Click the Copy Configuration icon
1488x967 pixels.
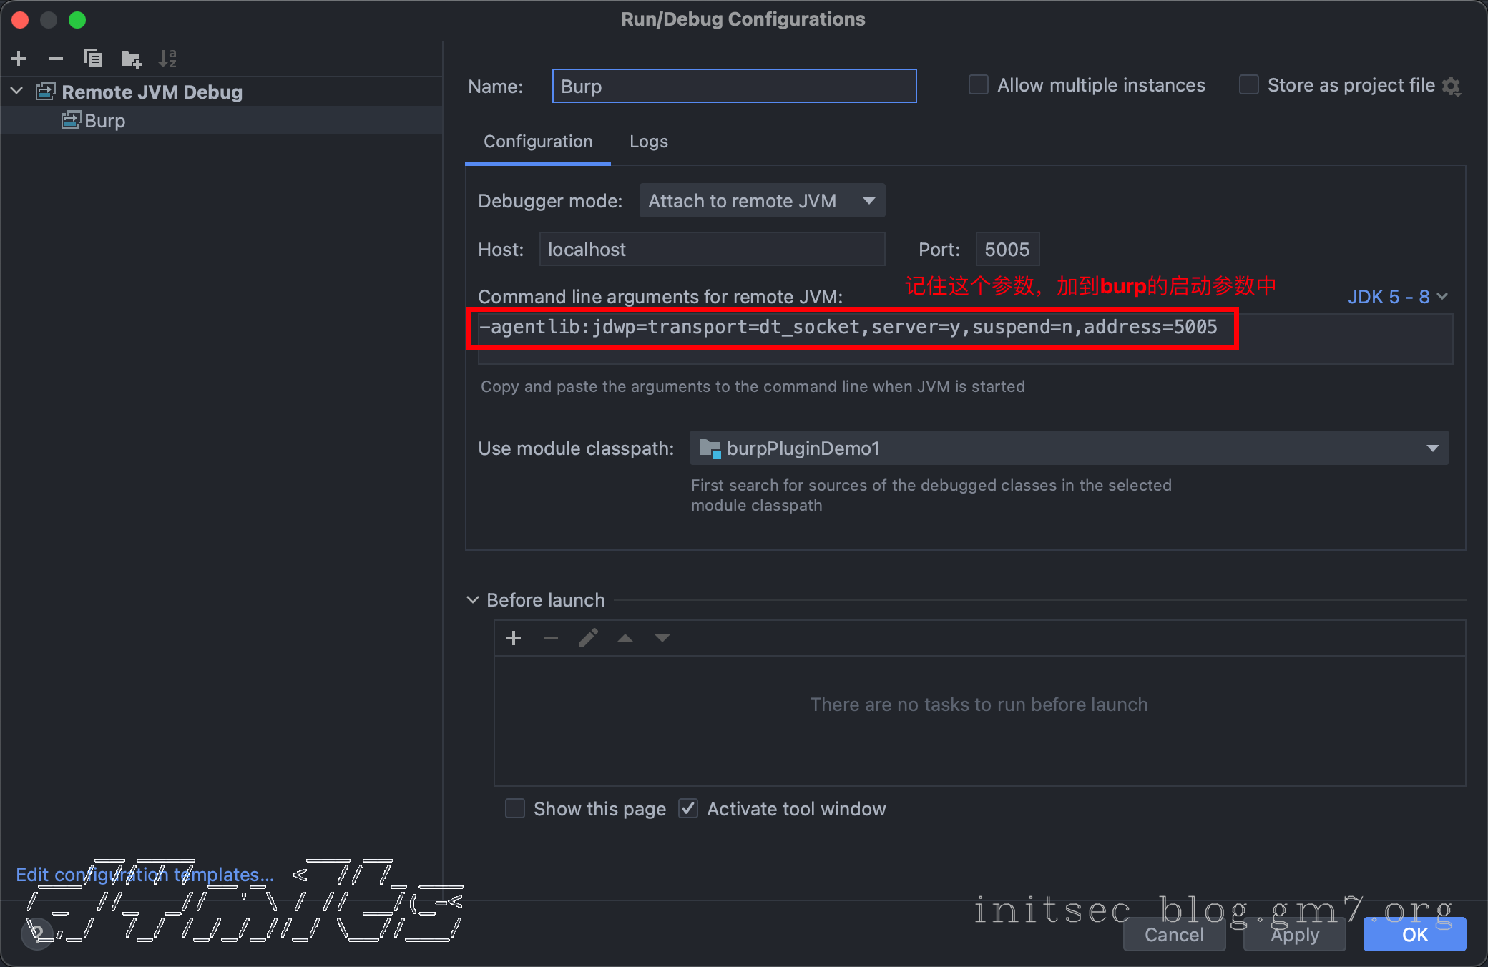pos(93,59)
